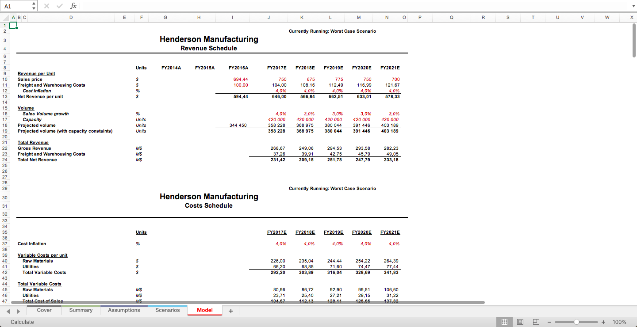Select row header 24
Screen dimensions: 637x327
5,160
